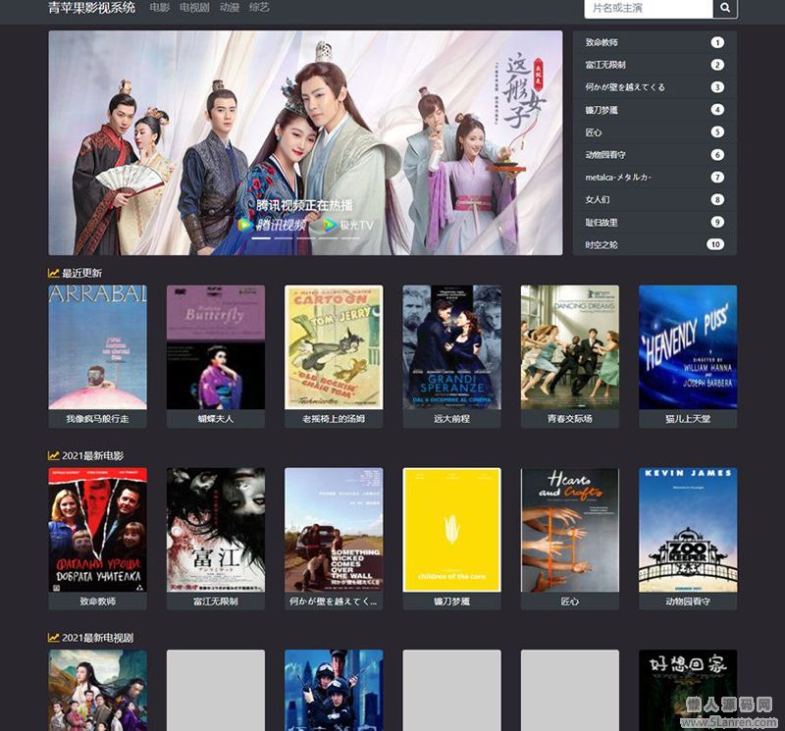785x731 pixels.
Task: Open the 电影 navigation menu item
Action: pyautogui.click(x=159, y=8)
